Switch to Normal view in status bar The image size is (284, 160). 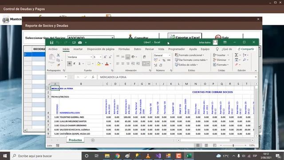198,145
